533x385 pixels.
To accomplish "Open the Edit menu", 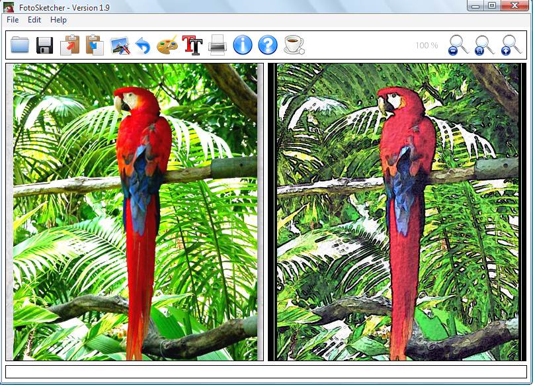I will pos(34,20).
